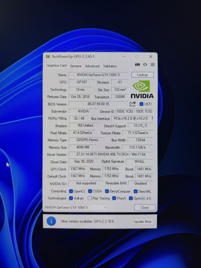Click the Technology value 14 nm
The image size is (201, 268).
pyautogui.click(x=80, y=89)
